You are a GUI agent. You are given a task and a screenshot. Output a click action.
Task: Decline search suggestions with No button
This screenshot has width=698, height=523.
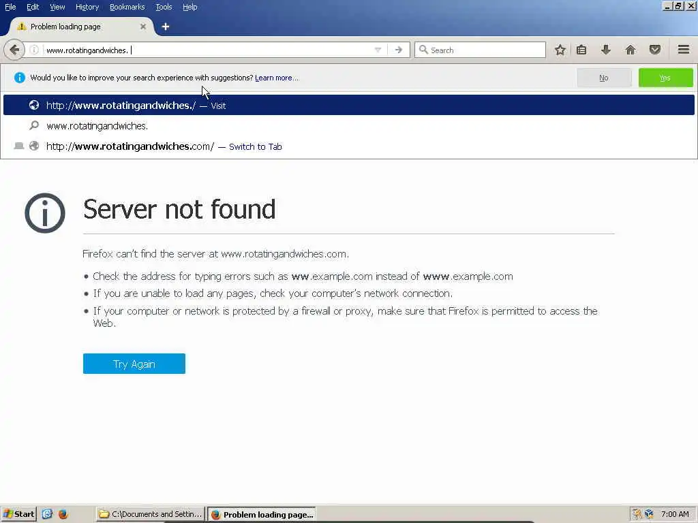pyautogui.click(x=604, y=78)
